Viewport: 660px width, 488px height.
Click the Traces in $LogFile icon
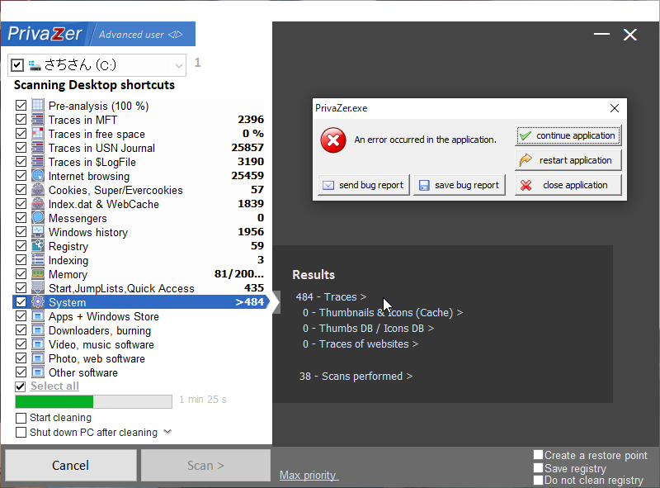[38, 161]
